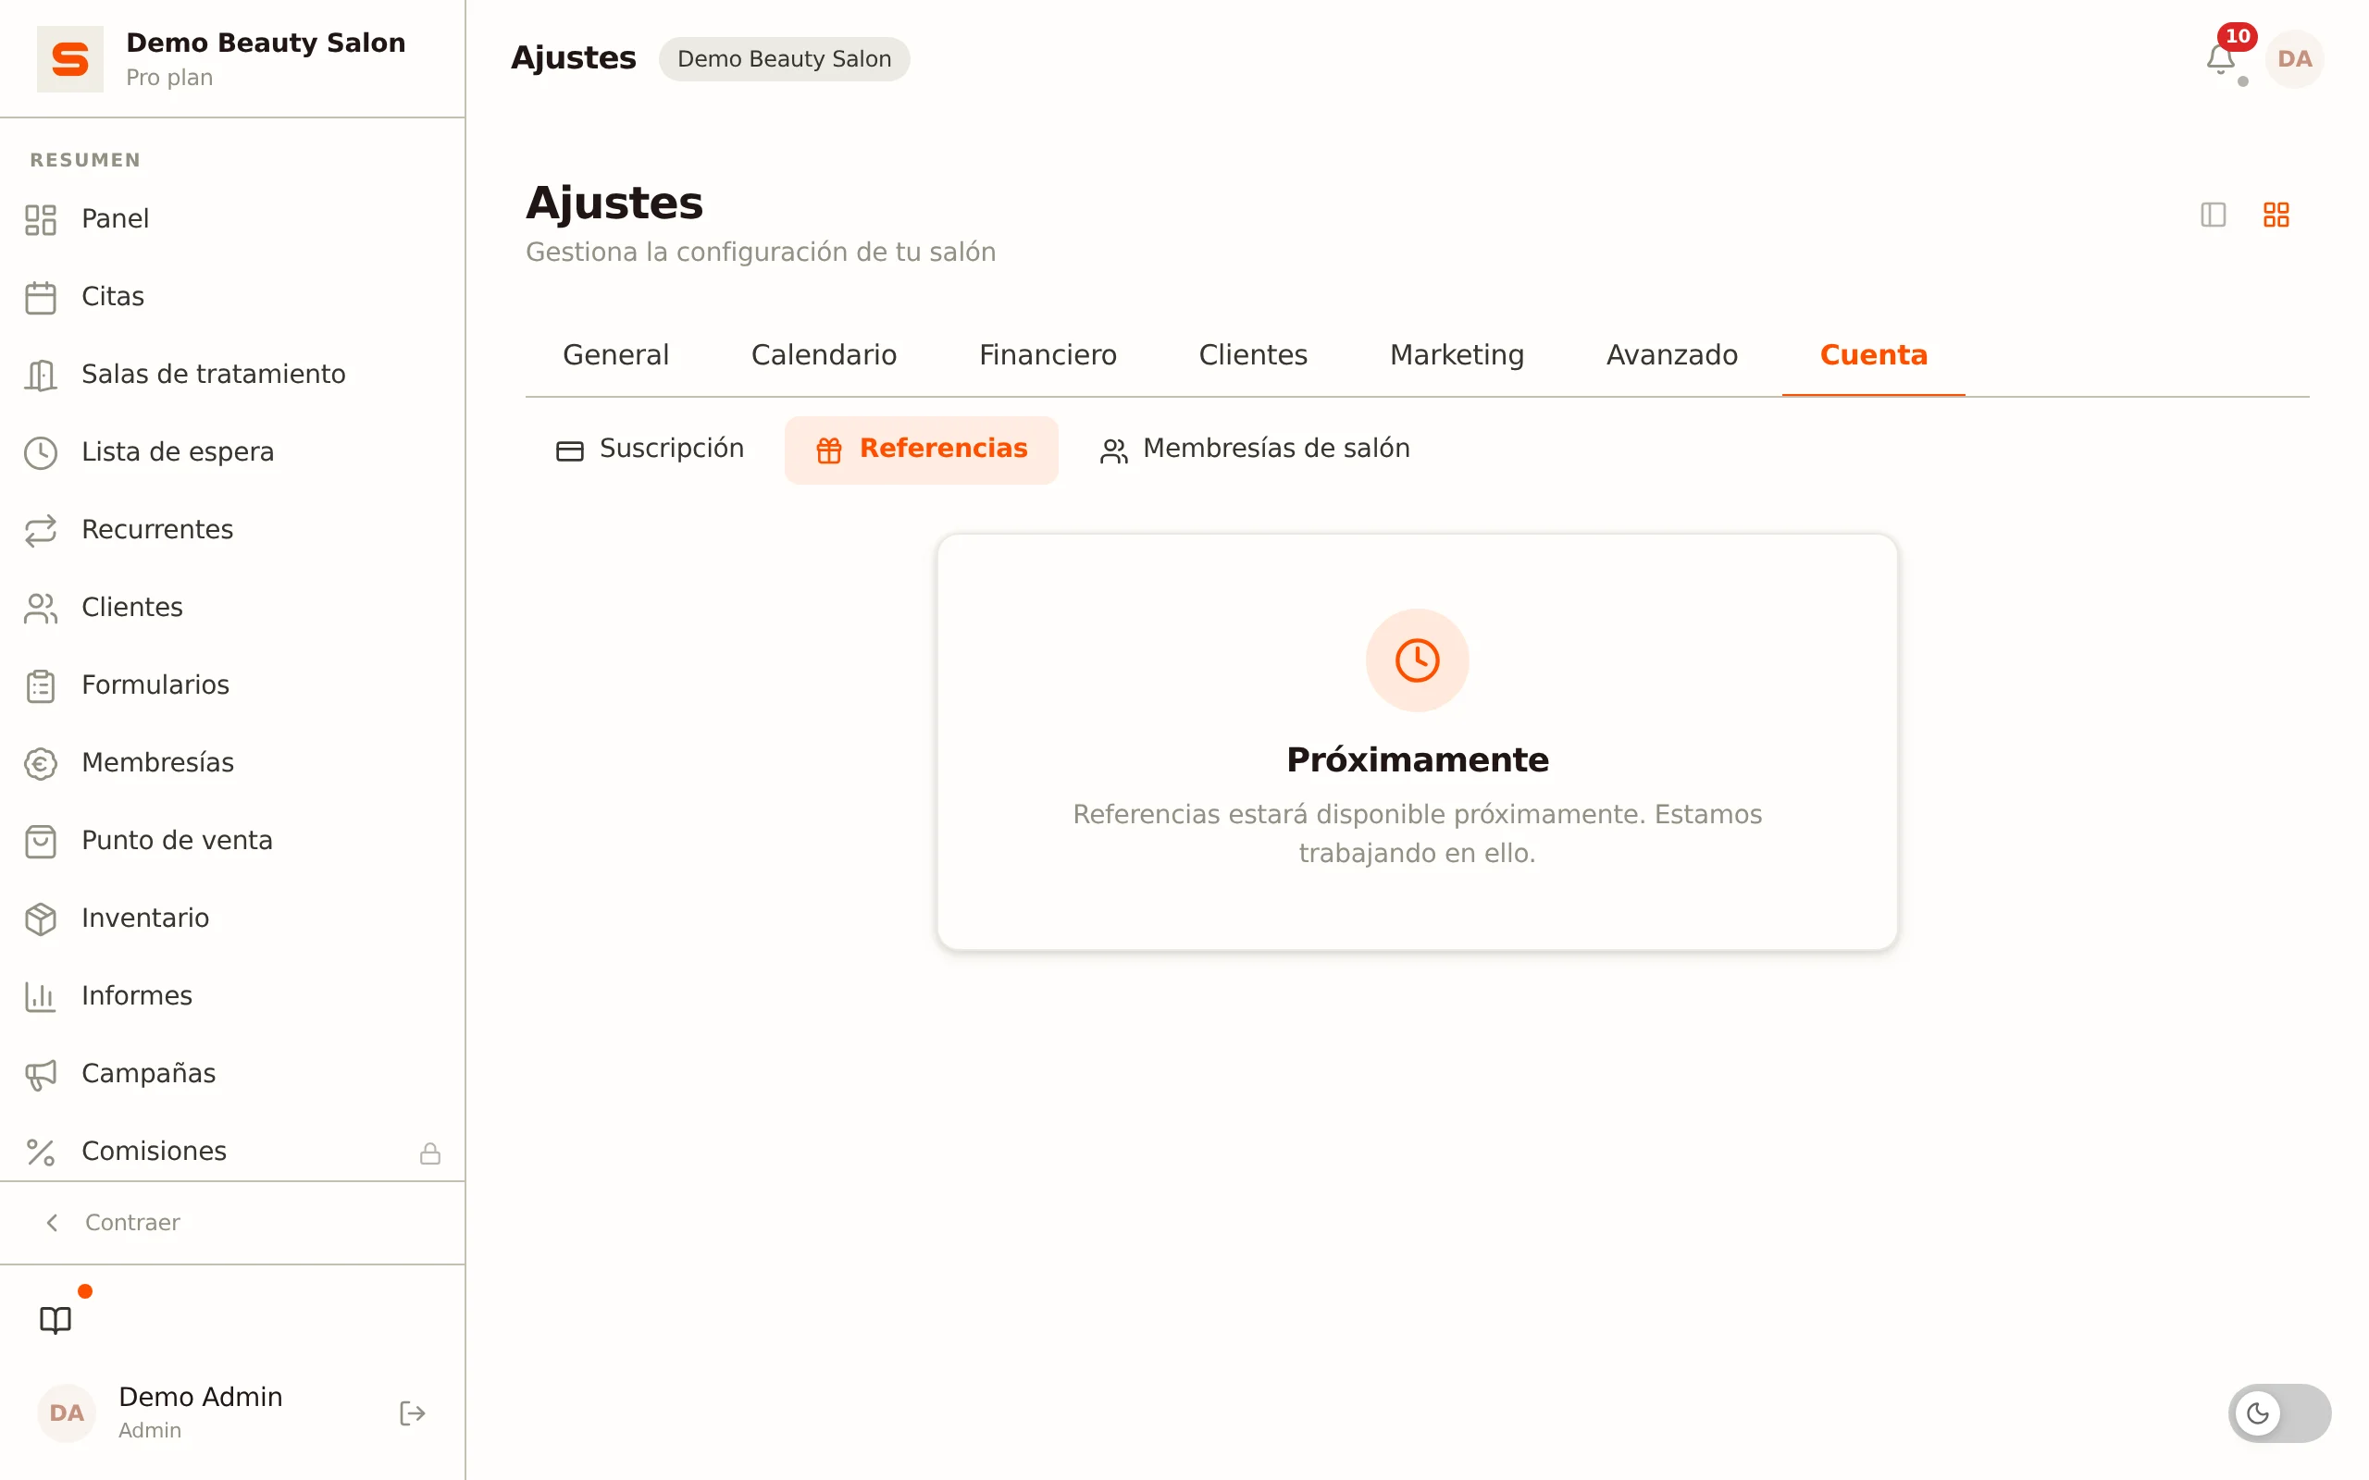Switch to grid layout view icon
This screenshot has width=2369, height=1480.
[2276, 215]
